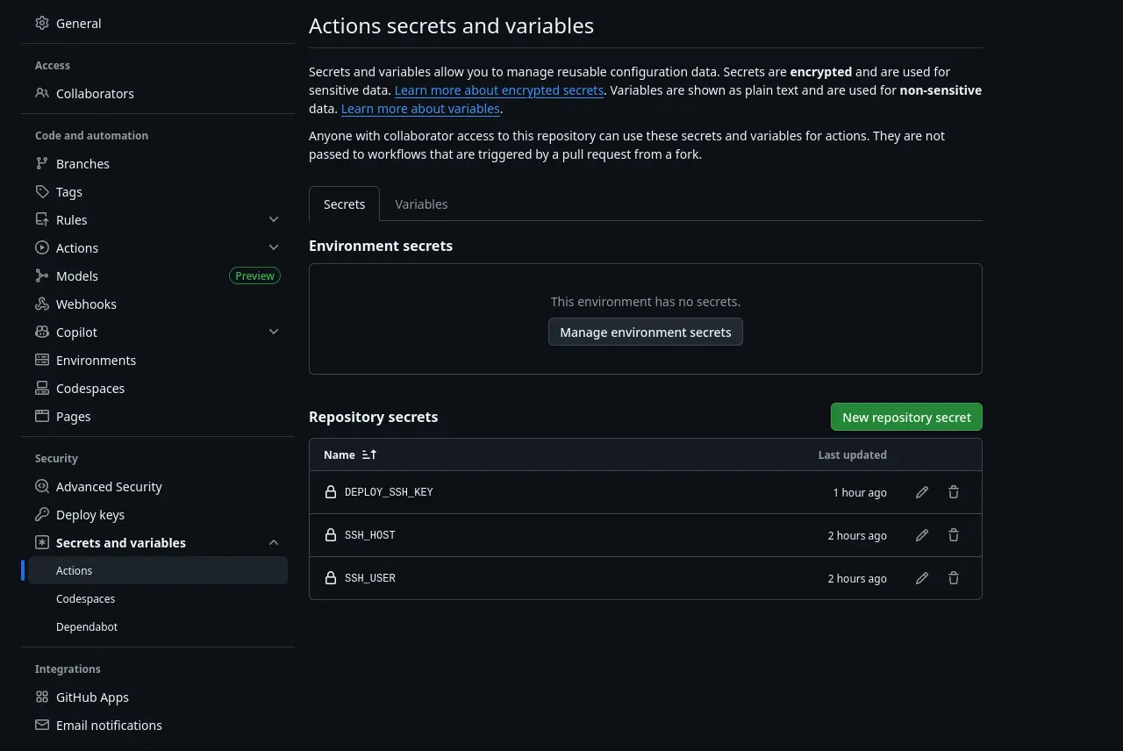The image size is (1123, 751).
Task: Click the GitHub Apps grid icon
Action: (42, 697)
